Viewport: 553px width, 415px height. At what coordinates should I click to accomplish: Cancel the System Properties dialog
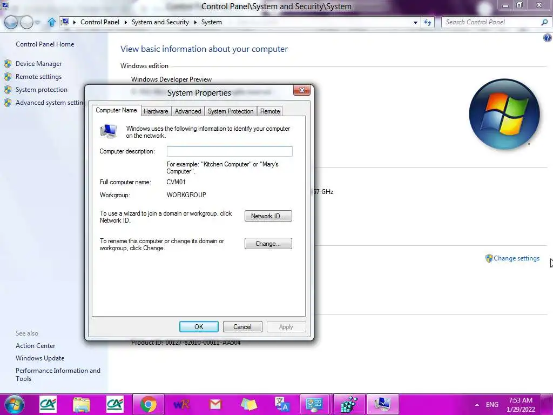click(242, 327)
